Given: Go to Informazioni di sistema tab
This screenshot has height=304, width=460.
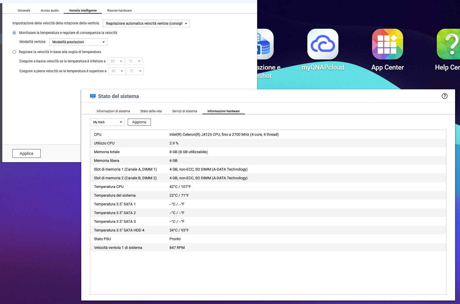Looking at the screenshot, I should [x=113, y=111].
